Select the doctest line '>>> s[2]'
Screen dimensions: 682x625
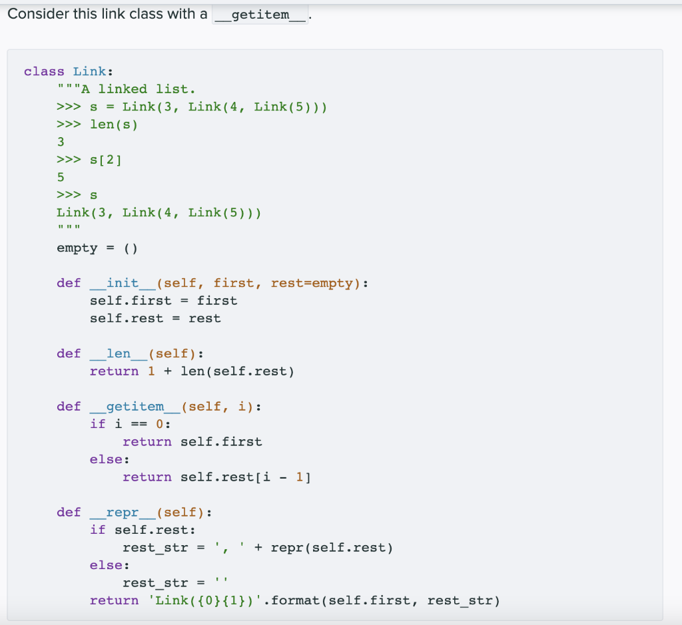89,159
